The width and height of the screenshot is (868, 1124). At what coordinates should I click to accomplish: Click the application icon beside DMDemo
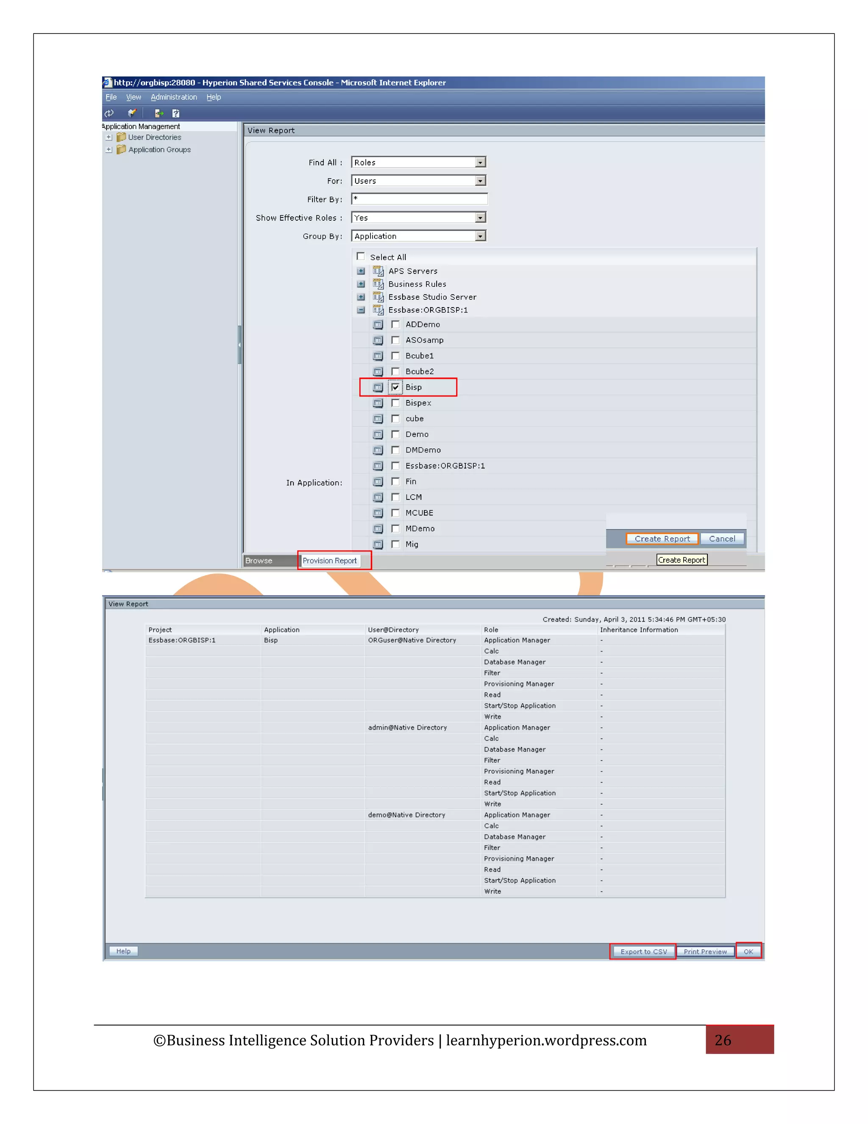pos(378,450)
